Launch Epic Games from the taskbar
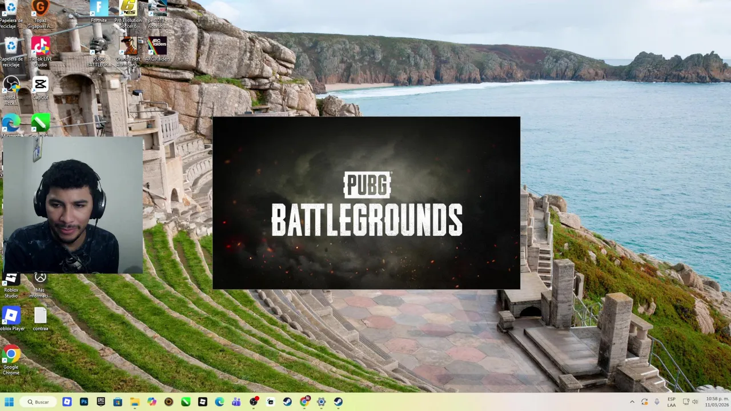The height and width of the screenshot is (411, 731). coord(101,402)
